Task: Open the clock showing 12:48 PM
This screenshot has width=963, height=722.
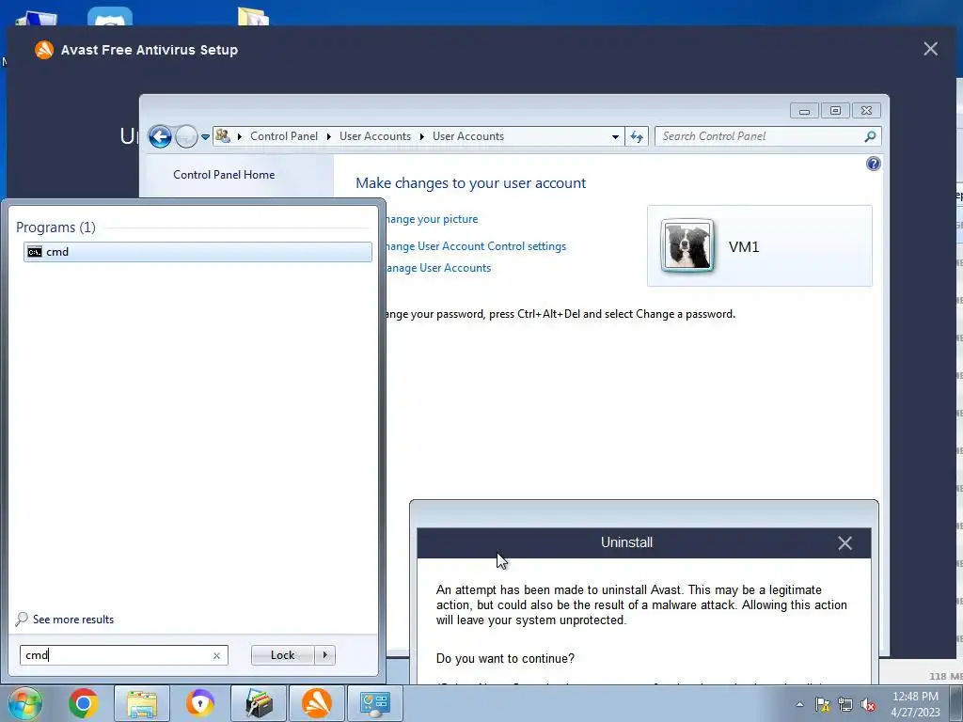Action: pos(915,697)
